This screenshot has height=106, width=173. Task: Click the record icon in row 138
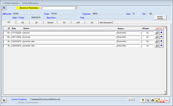click(157, 33)
